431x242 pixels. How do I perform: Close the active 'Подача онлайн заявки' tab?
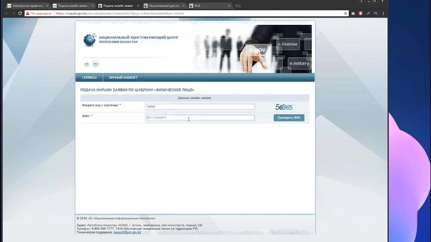coord(138,5)
